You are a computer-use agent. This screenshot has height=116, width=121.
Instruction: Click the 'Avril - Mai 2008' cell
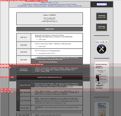[x=25, y=101]
